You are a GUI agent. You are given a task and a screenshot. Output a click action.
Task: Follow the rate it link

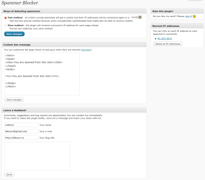(x=188, y=16)
